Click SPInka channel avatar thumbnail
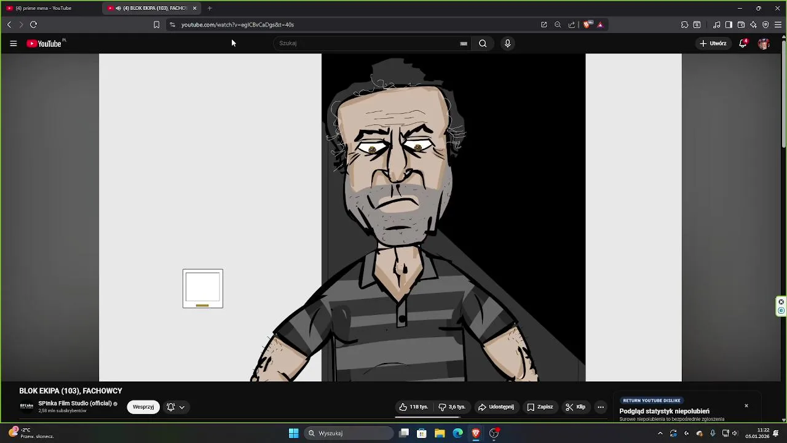This screenshot has height=443, width=787. click(26, 406)
